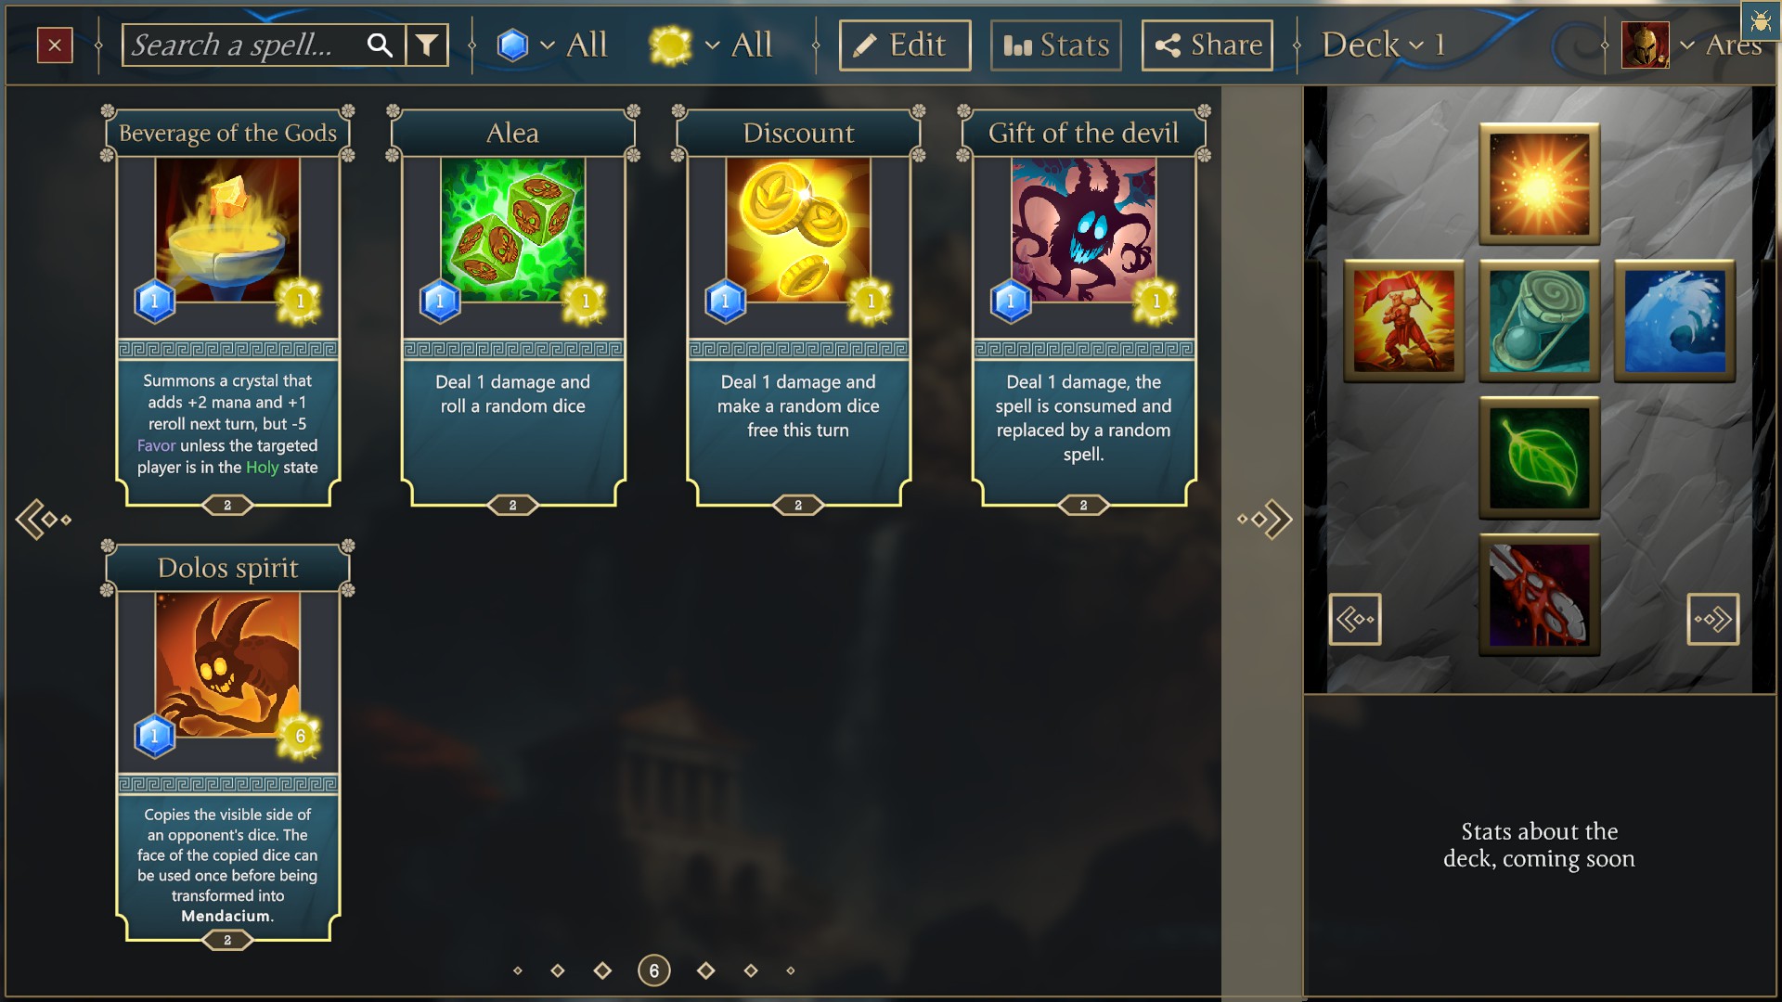
Task: Click the bug report icon
Action: coord(1761,20)
